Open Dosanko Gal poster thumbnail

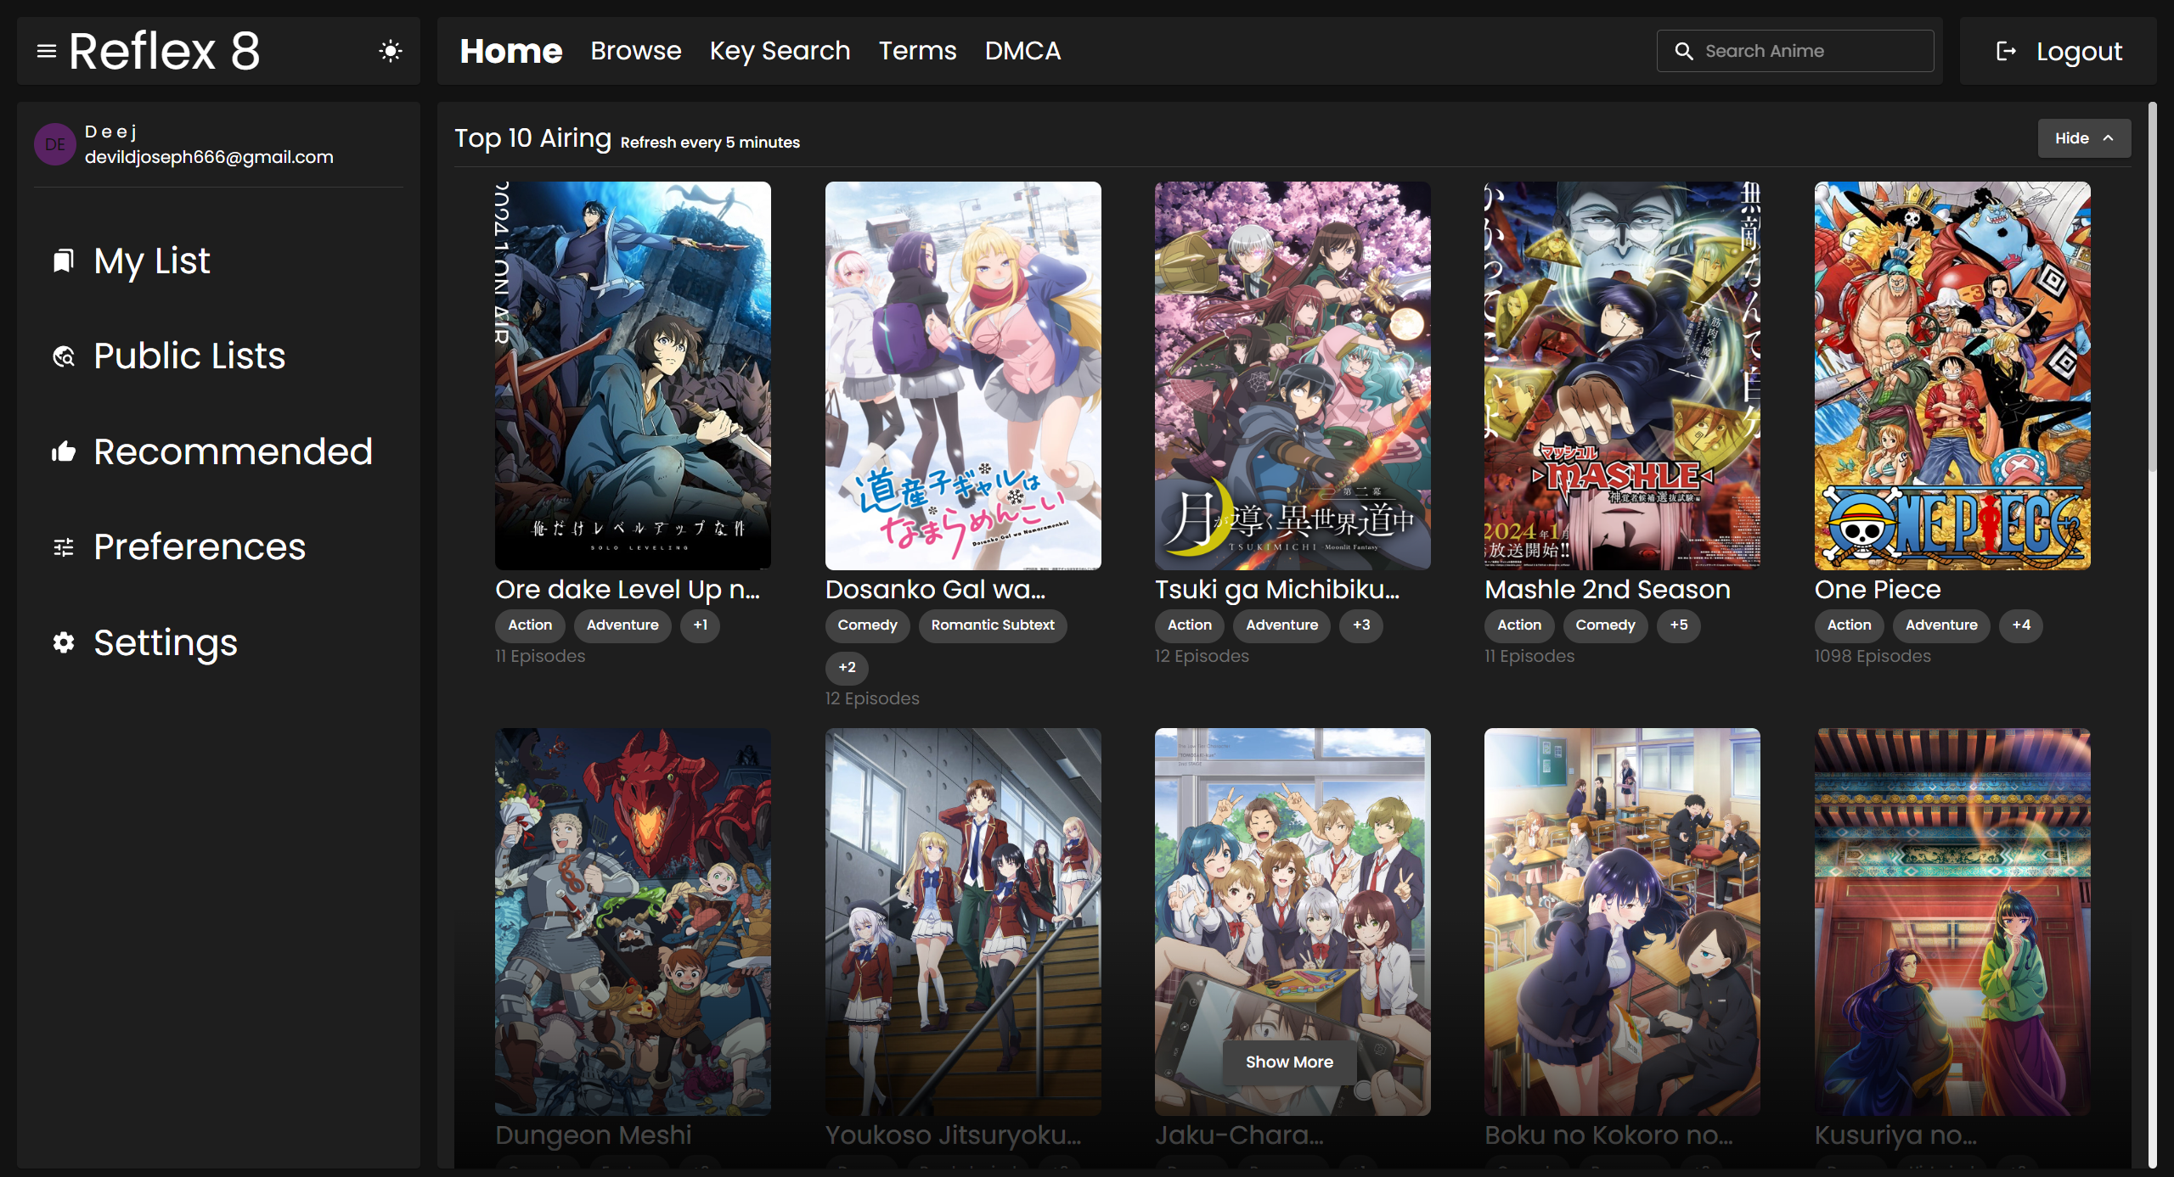[963, 375]
